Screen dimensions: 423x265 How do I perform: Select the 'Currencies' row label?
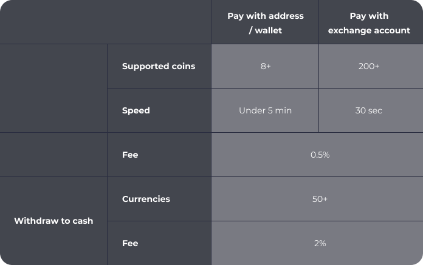(x=146, y=199)
